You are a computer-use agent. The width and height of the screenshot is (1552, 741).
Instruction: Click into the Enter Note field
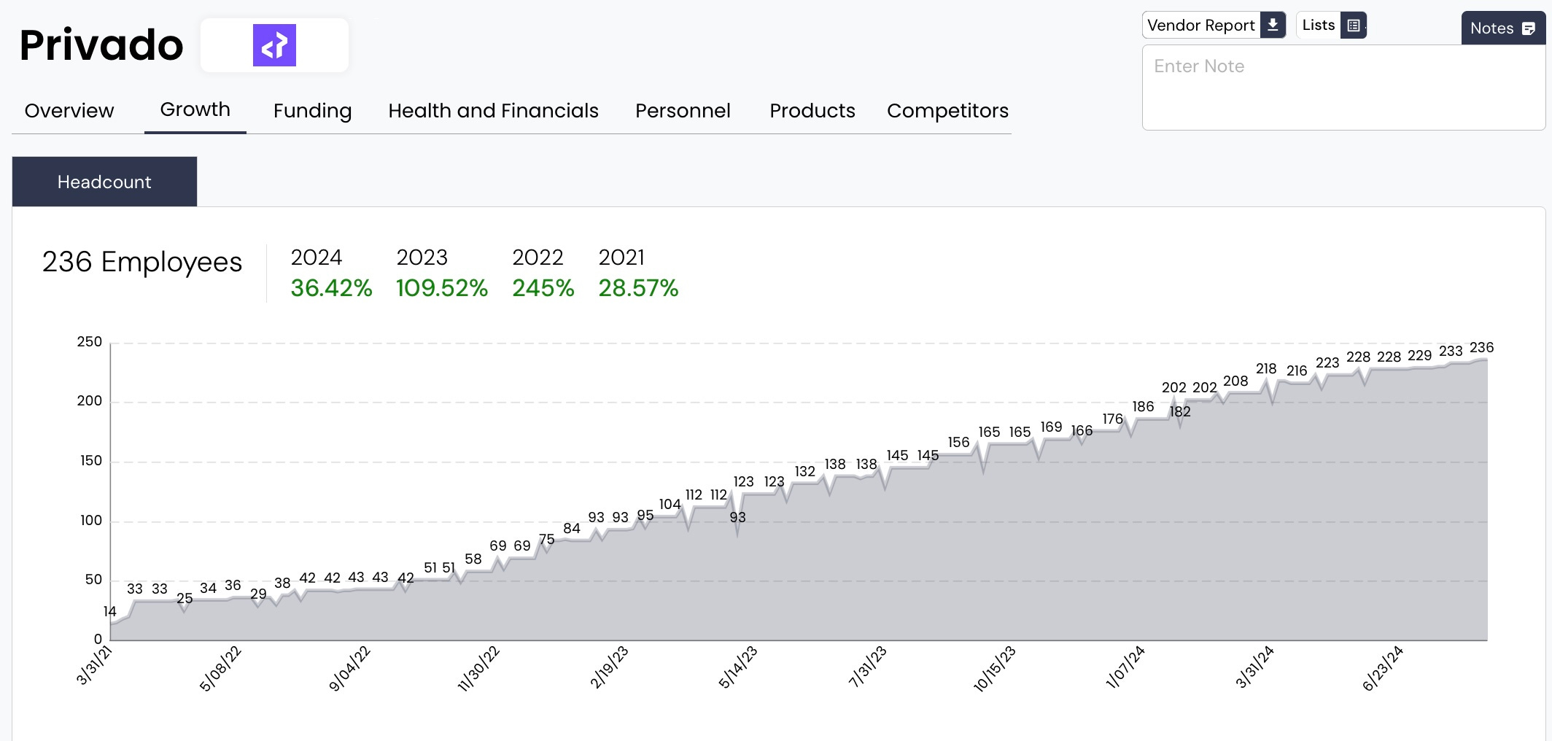click(x=1343, y=88)
